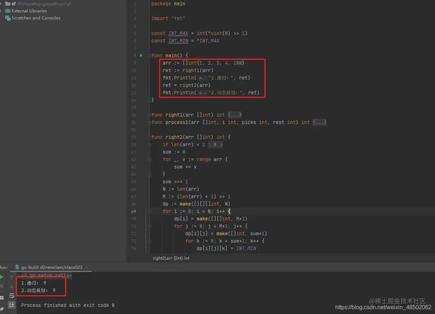Click the Go gopher icon on the run tab
The width and height of the screenshot is (435, 314).
[x=17, y=267]
